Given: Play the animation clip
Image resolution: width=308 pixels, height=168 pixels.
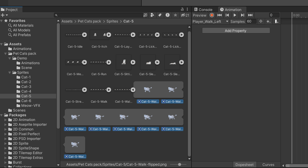Looking at the screenshot, I should coord(235,15).
